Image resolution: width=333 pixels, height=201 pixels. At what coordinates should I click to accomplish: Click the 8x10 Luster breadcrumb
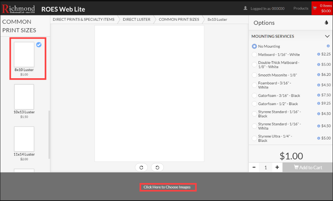[x=217, y=19]
